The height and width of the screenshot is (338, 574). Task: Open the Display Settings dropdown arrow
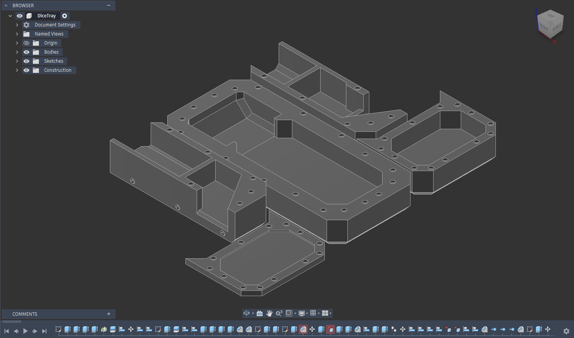click(307, 313)
